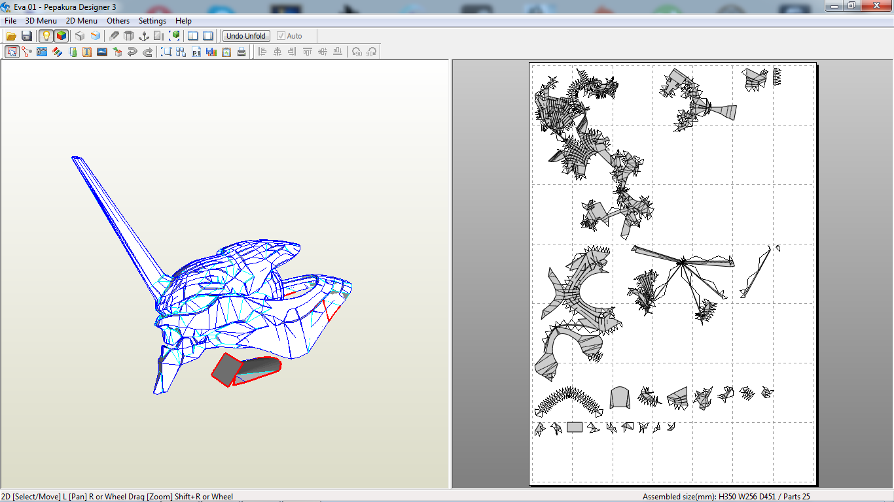Click the gray box icon in the 3D toolbar
The image size is (894, 502).
pyautogui.click(x=80, y=36)
